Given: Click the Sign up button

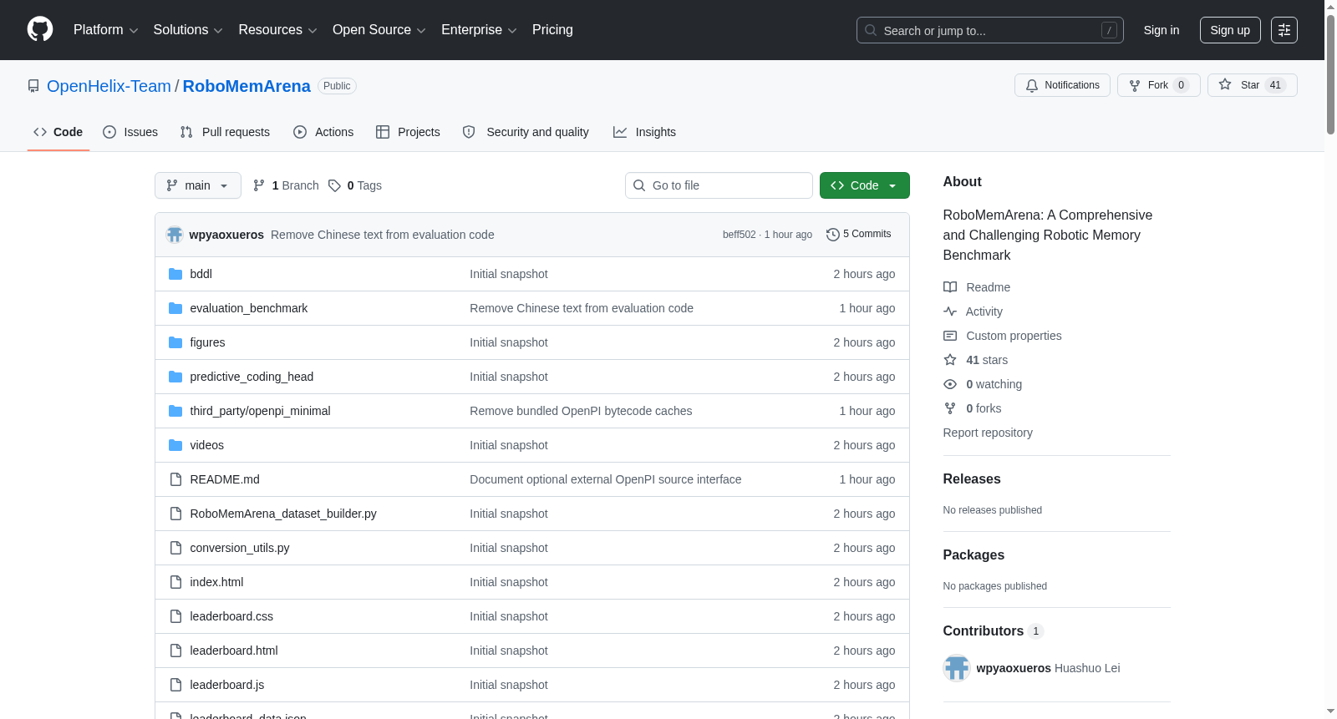Looking at the screenshot, I should 1230,30.
